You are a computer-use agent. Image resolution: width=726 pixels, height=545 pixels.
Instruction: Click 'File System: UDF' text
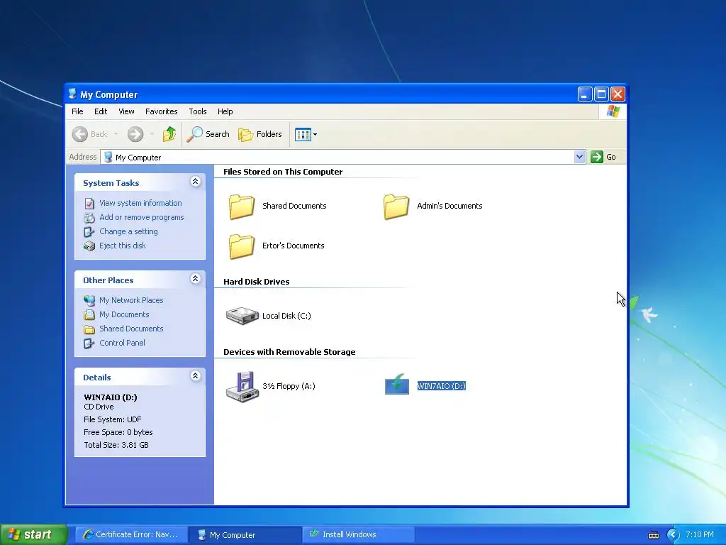[113, 420]
